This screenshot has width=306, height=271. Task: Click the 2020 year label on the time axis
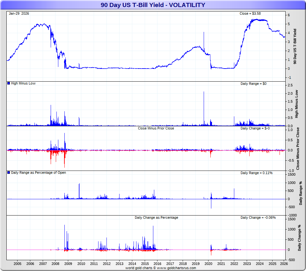(x=208, y=264)
